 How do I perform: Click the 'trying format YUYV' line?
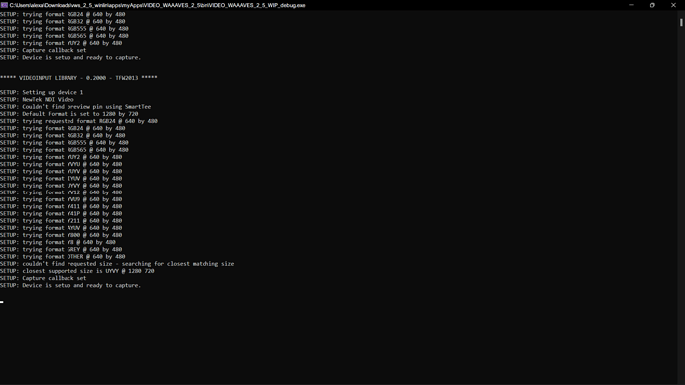click(62, 171)
